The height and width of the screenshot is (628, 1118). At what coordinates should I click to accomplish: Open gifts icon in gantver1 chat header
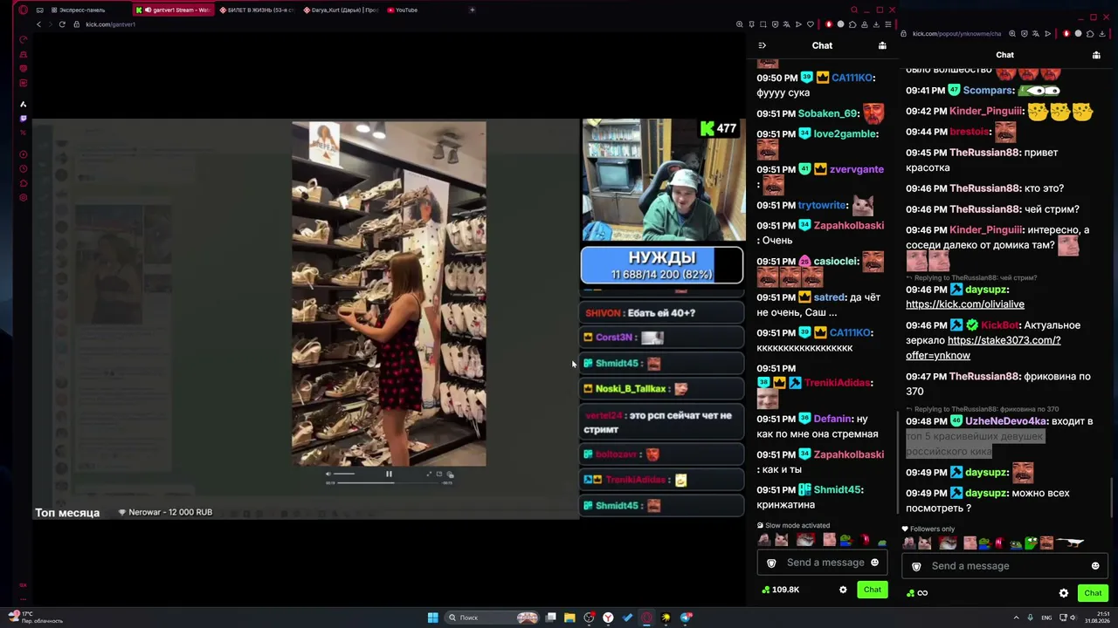click(882, 45)
